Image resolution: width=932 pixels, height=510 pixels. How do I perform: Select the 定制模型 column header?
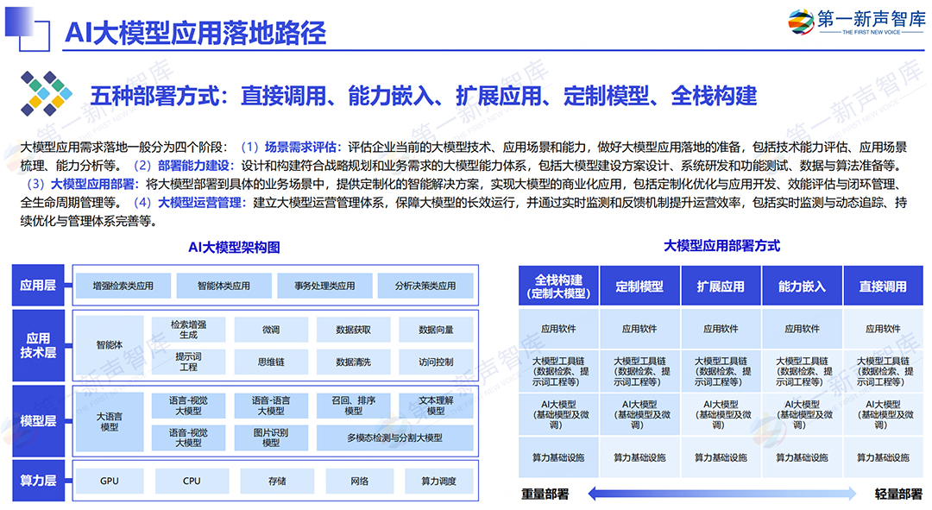click(639, 286)
